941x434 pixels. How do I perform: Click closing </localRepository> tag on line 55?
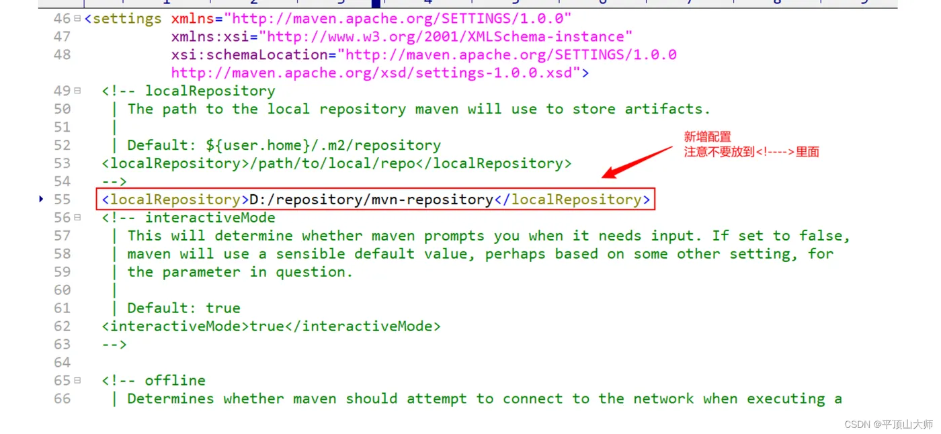pyautogui.click(x=572, y=200)
